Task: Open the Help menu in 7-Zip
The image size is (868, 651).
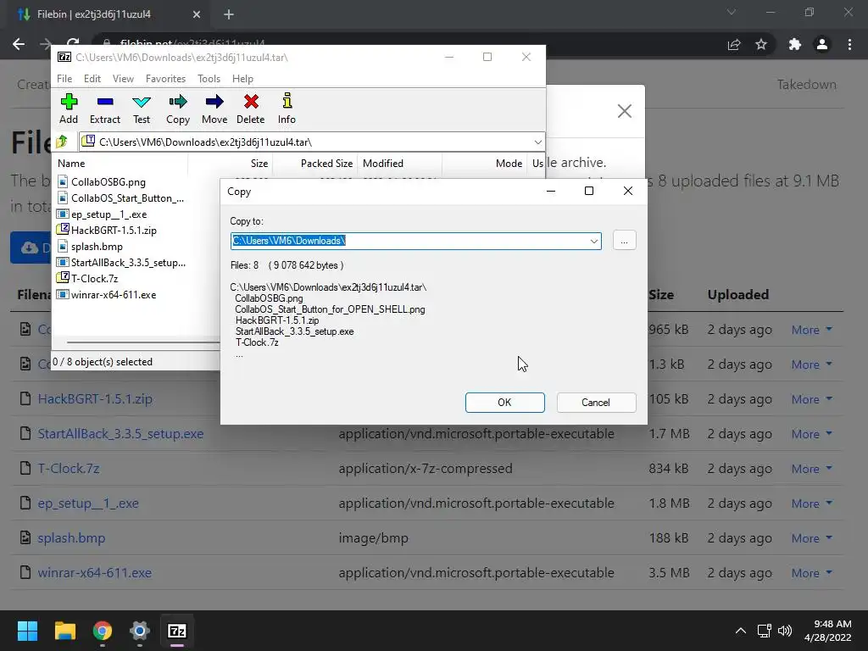Action: coord(242,79)
